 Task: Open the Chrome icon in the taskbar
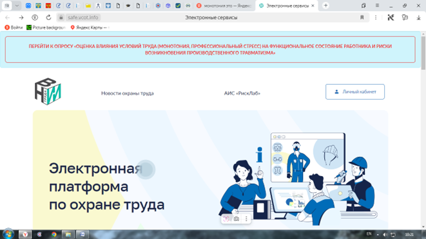53,235
